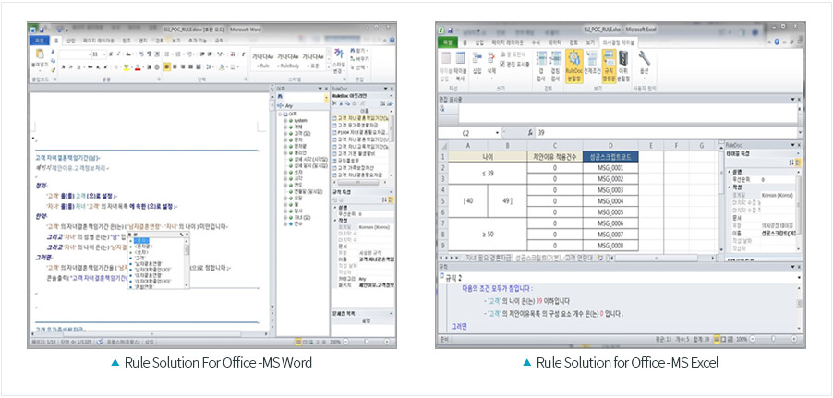Image resolution: width=833 pixels, height=398 pixels.
Task: Open the 선택 dropdown in Word editing group
Action: coord(359,67)
